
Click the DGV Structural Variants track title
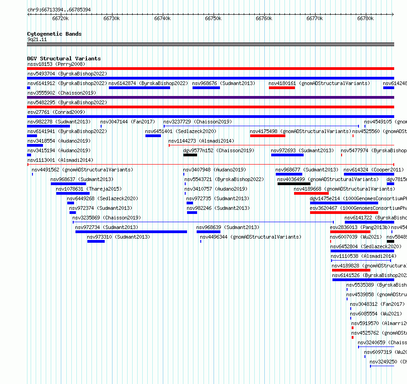tap(64, 59)
